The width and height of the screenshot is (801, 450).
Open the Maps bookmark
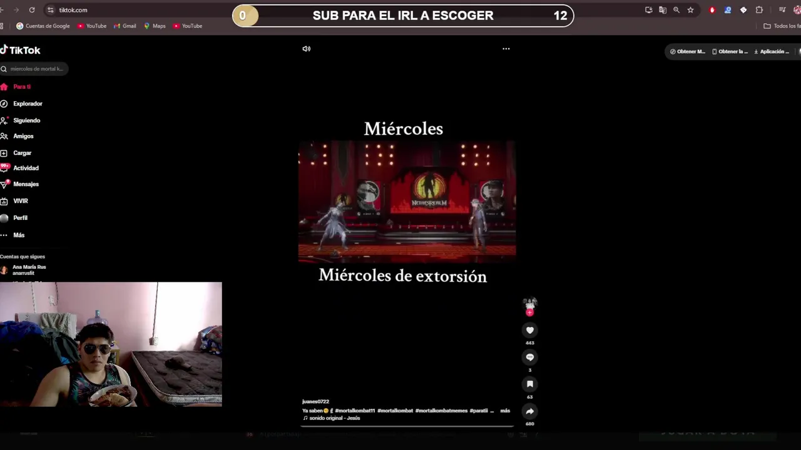(x=155, y=26)
